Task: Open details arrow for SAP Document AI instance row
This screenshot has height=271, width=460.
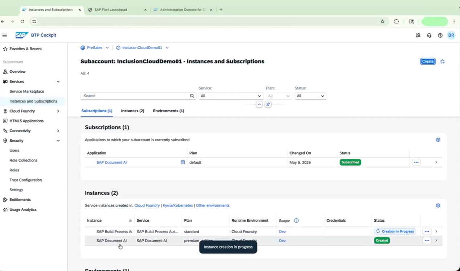Action: click(x=436, y=241)
